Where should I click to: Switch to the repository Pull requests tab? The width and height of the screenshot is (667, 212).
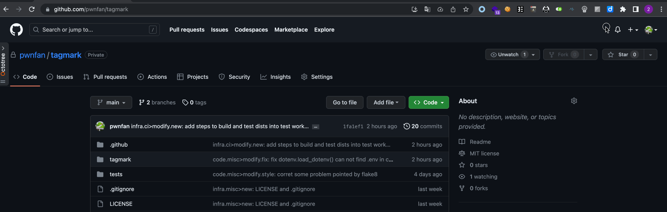click(105, 77)
